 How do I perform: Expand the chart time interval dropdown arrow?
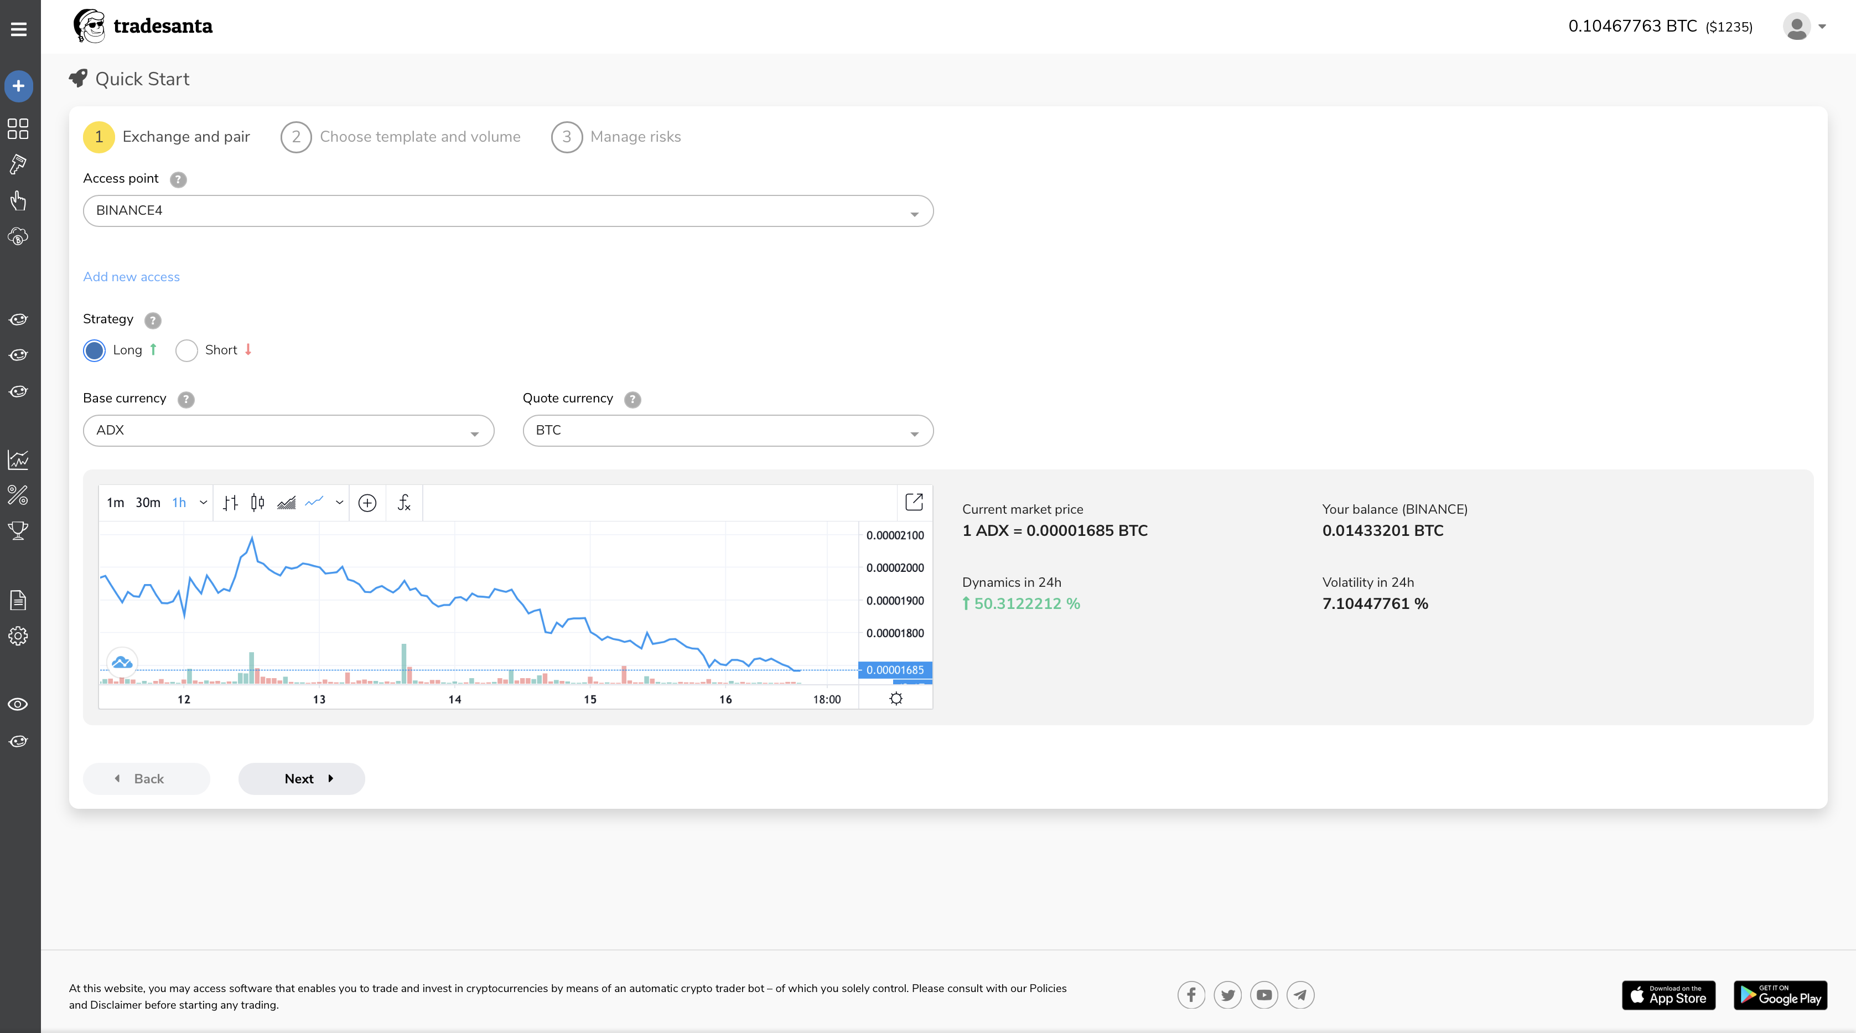click(203, 503)
